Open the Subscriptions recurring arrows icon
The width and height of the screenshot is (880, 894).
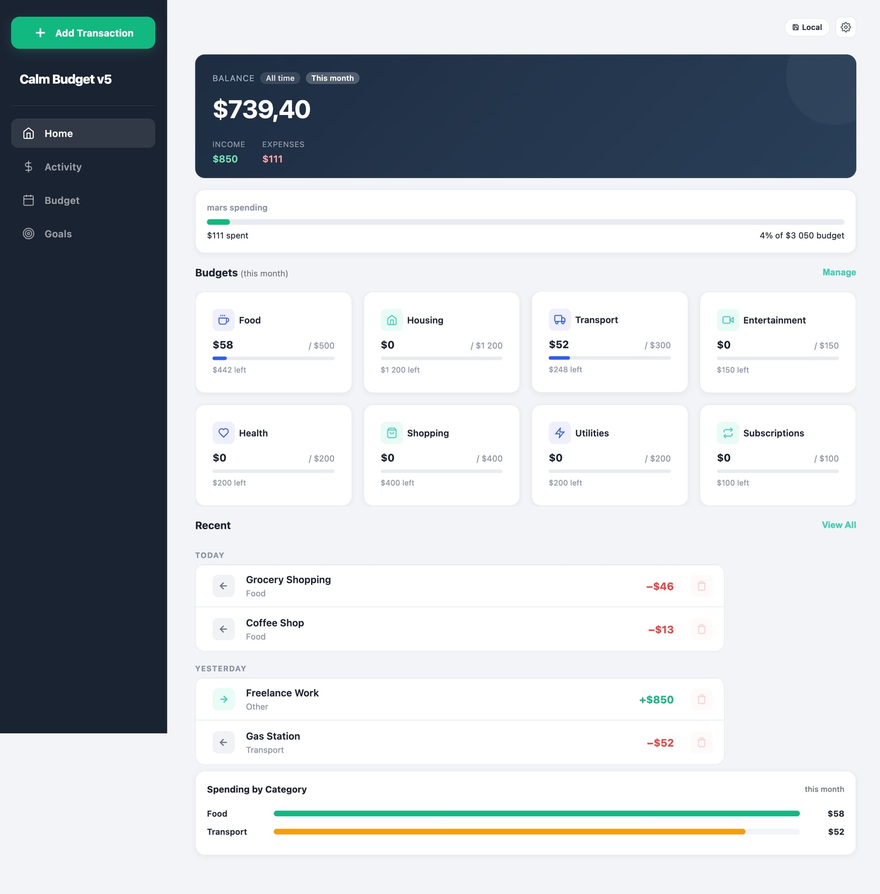coord(727,433)
